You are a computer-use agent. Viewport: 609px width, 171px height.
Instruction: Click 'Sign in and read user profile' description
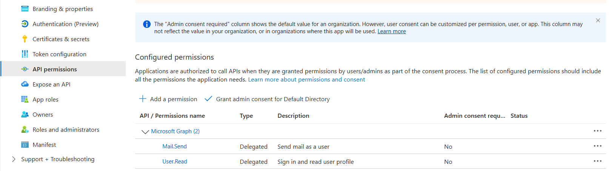point(316,162)
